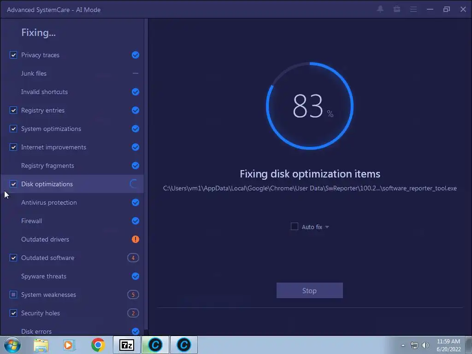472x354 pixels.
Task: Click the network status tray icon
Action: point(414,345)
